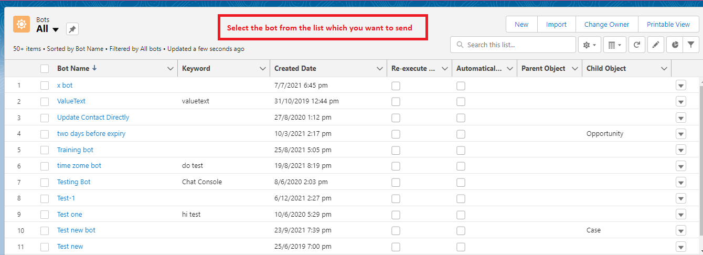Open the ValueText bot link

point(71,101)
